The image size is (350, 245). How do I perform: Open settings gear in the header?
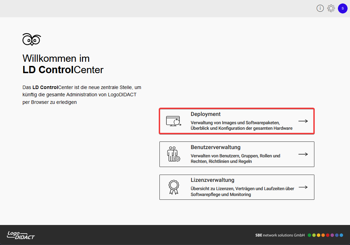(x=331, y=8)
